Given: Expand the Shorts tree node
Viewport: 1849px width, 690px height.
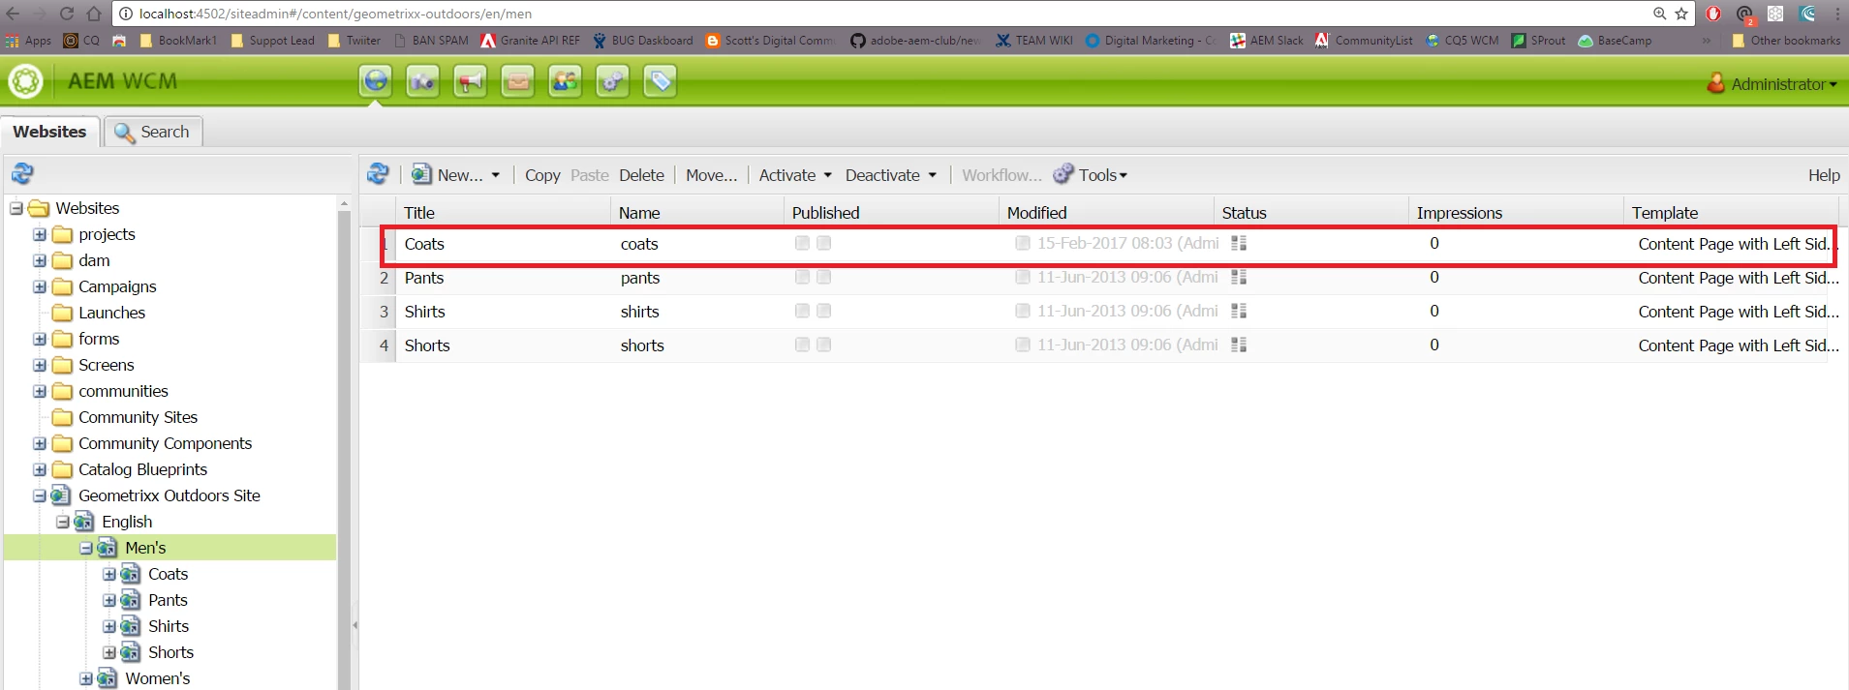Looking at the screenshot, I should click(109, 652).
